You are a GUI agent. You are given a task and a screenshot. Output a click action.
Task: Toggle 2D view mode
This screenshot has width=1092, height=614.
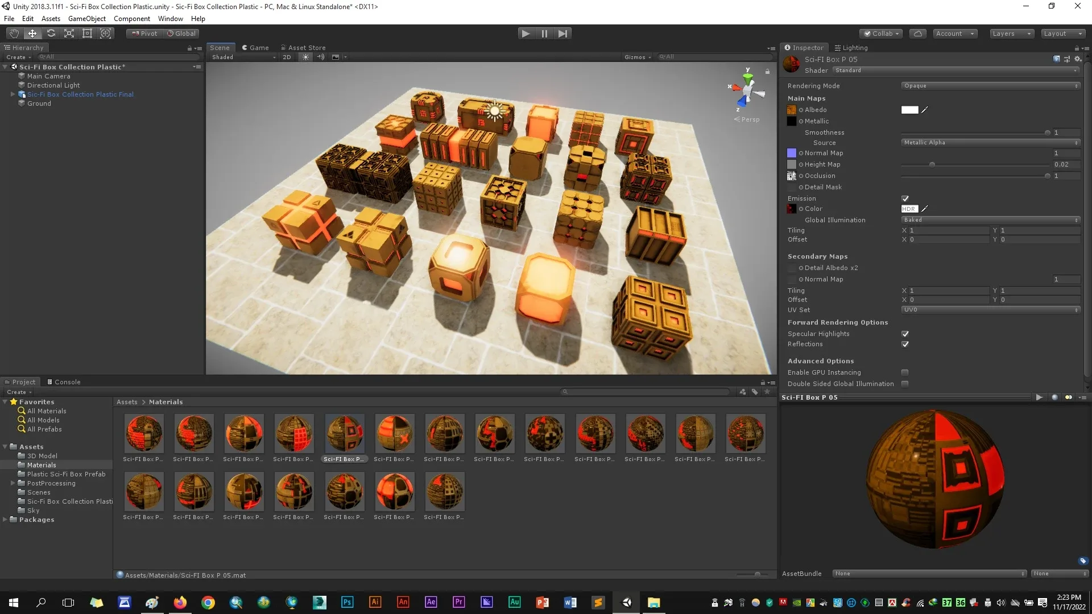tap(287, 57)
